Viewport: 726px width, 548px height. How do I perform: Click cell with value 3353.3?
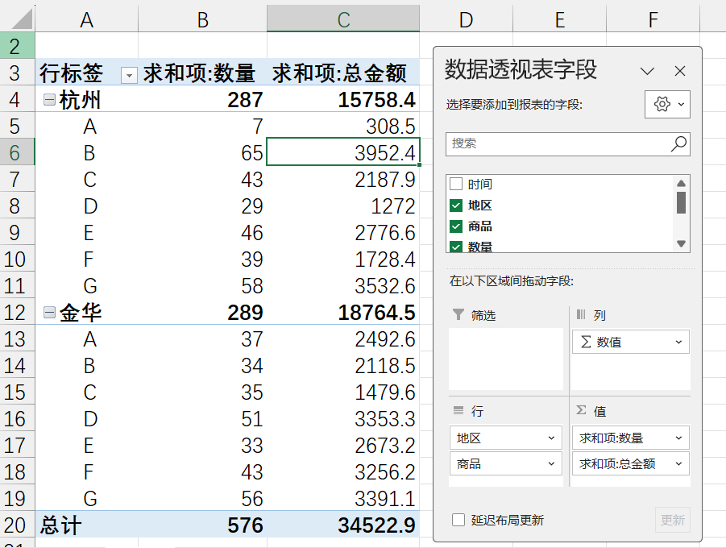(343, 419)
